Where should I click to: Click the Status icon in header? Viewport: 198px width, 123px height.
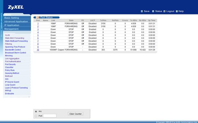tap(153, 11)
